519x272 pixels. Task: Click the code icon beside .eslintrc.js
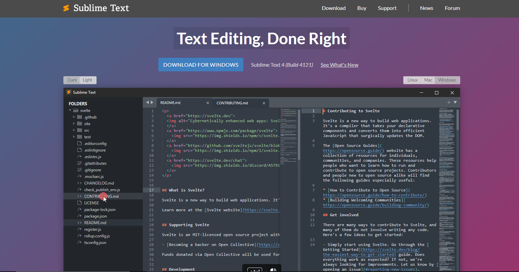coord(79,156)
